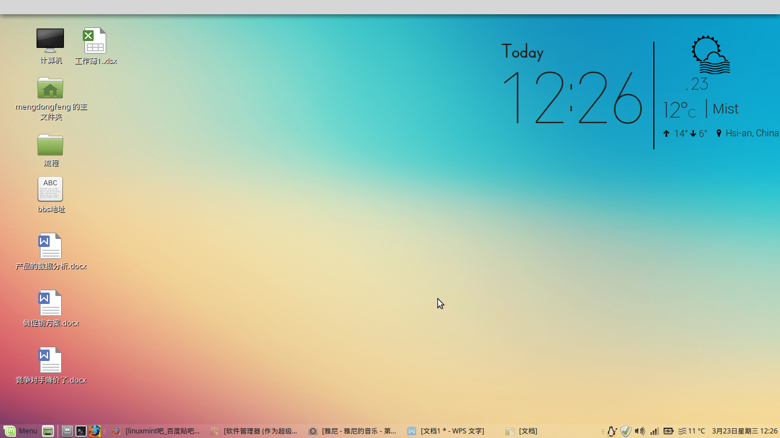Open the 11 °C weather panel applet

(x=691, y=431)
